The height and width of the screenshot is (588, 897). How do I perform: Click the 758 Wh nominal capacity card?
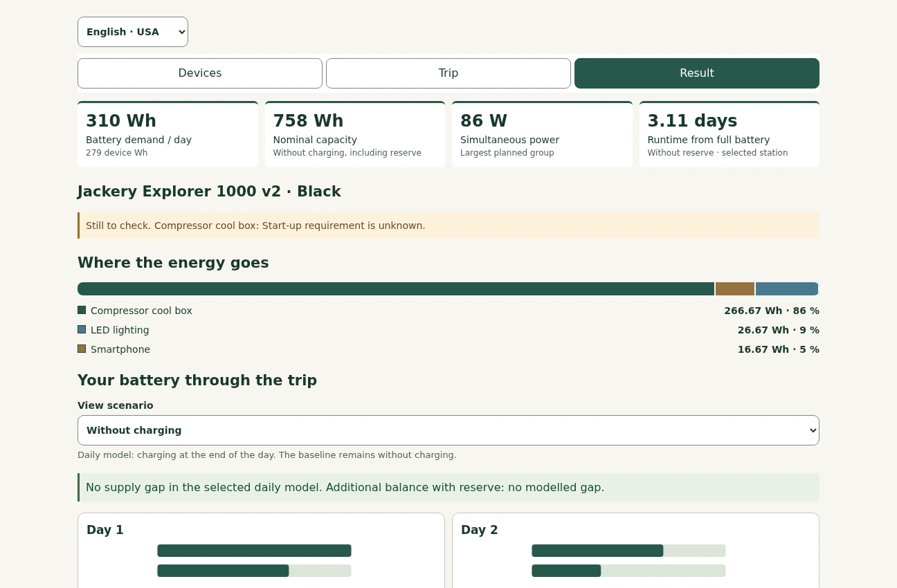[x=355, y=134]
